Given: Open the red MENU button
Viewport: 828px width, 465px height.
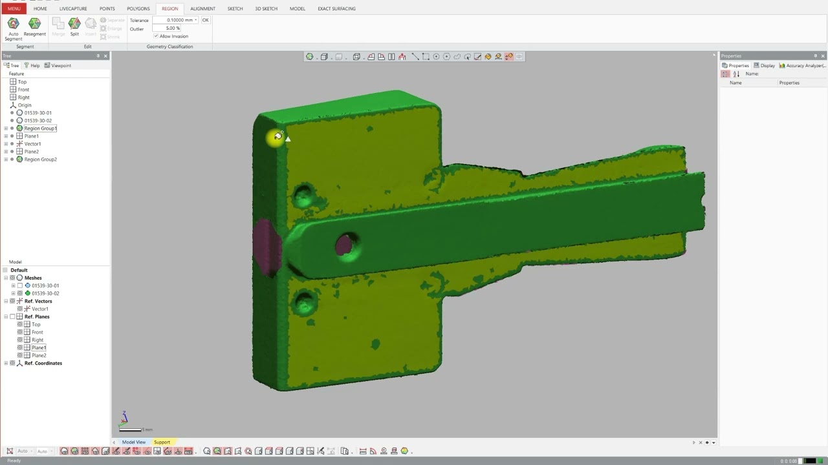Looking at the screenshot, I should point(14,8).
